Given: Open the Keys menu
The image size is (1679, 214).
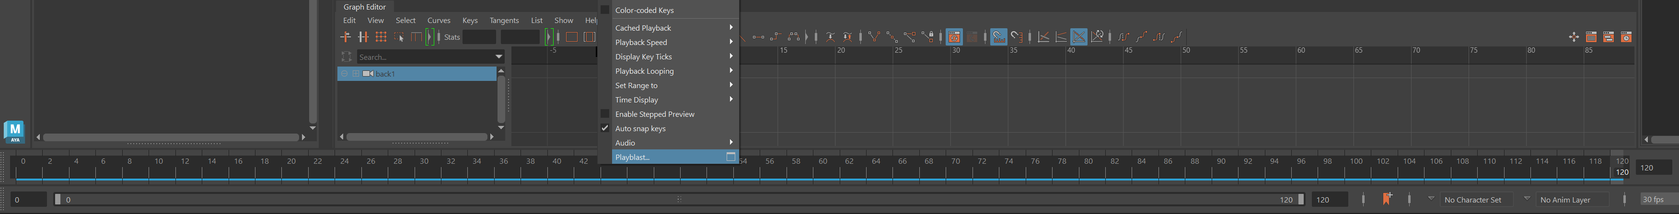Looking at the screenshot, I should [470, 20].
